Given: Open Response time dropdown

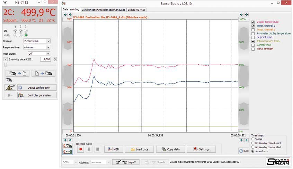Looking at the screenshot, I should point(37,47).
